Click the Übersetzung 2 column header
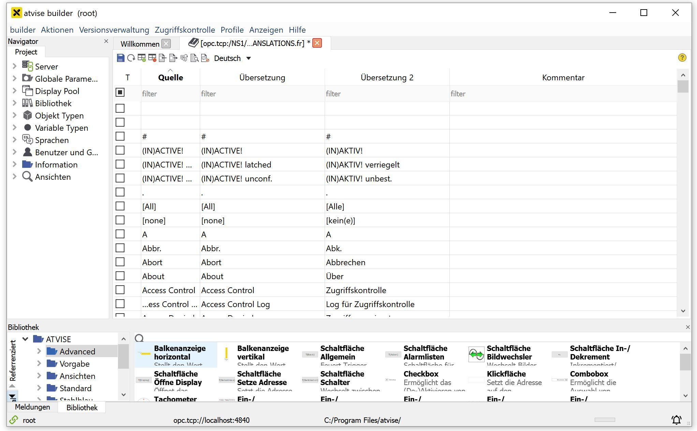The width and height of the screenshot is (697, 431). pos(387,78)
